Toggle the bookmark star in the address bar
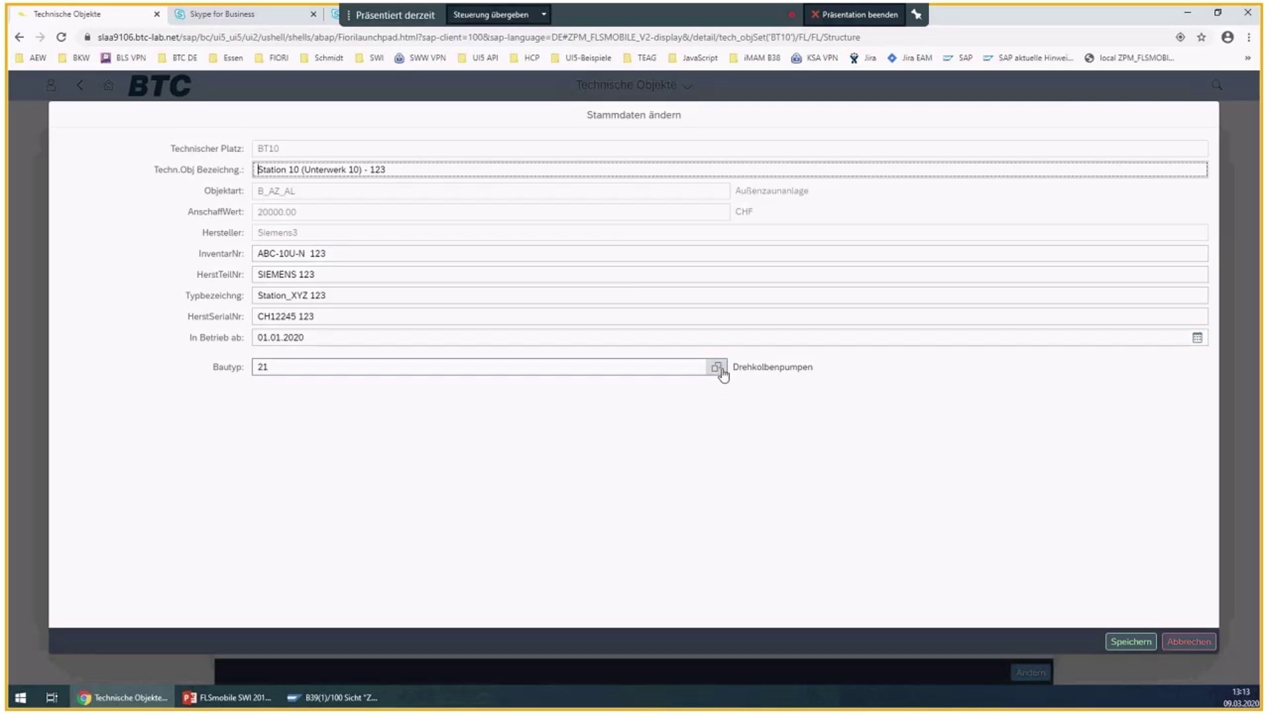The width and height of the screenshot is (1269, 714). pyautogui.click(x=1202, y=38)
